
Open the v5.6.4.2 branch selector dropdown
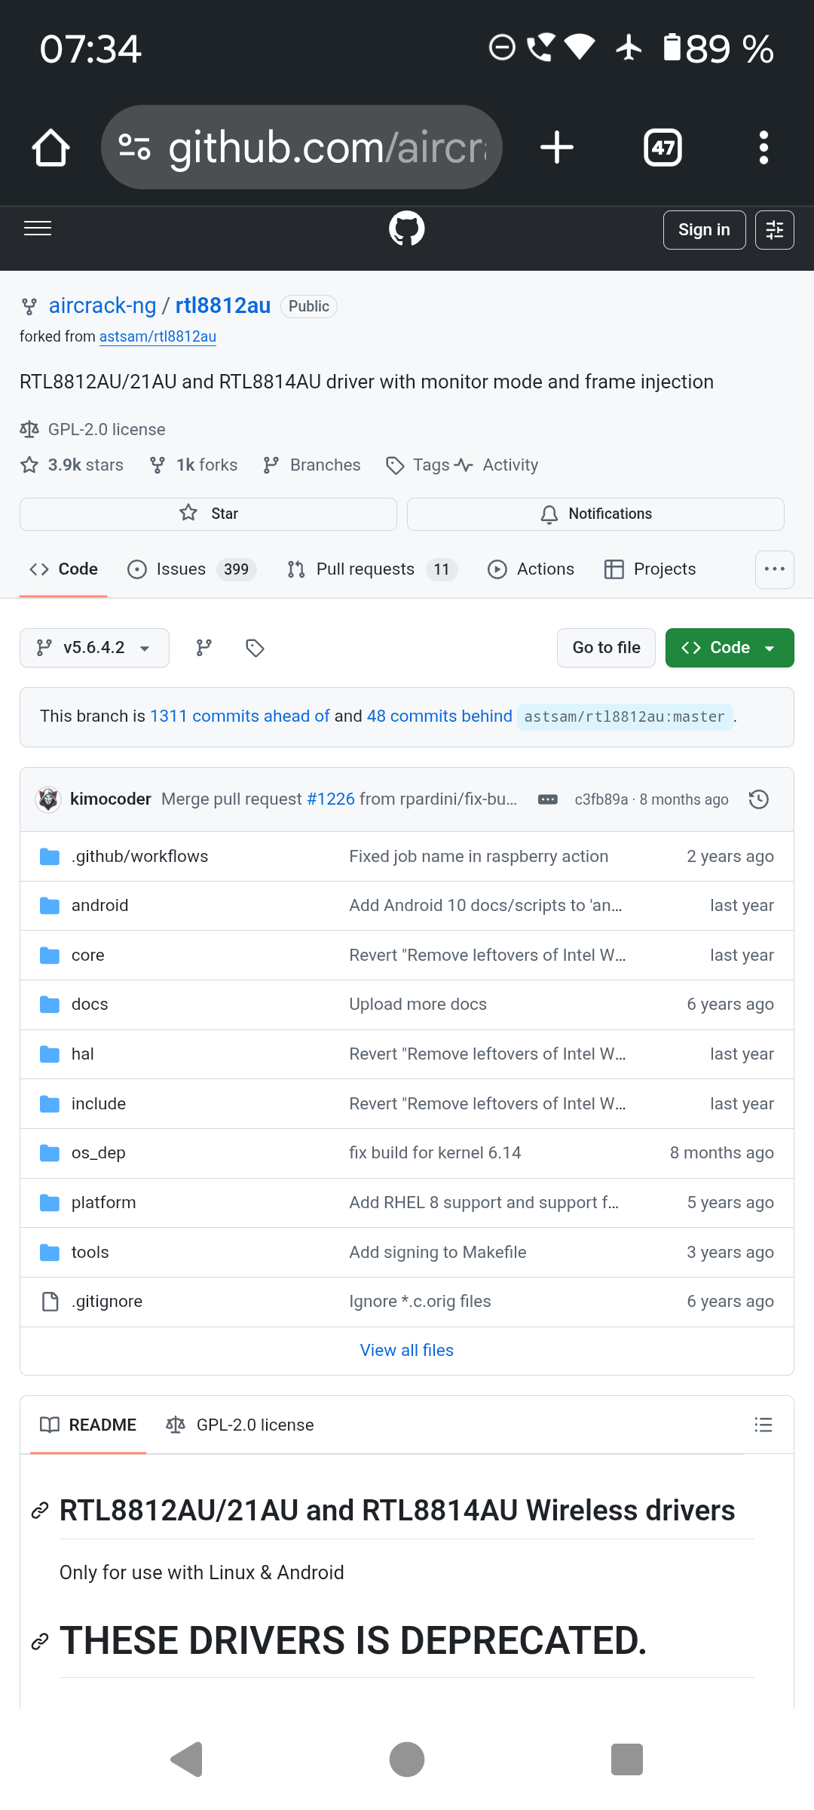(94, 648)
